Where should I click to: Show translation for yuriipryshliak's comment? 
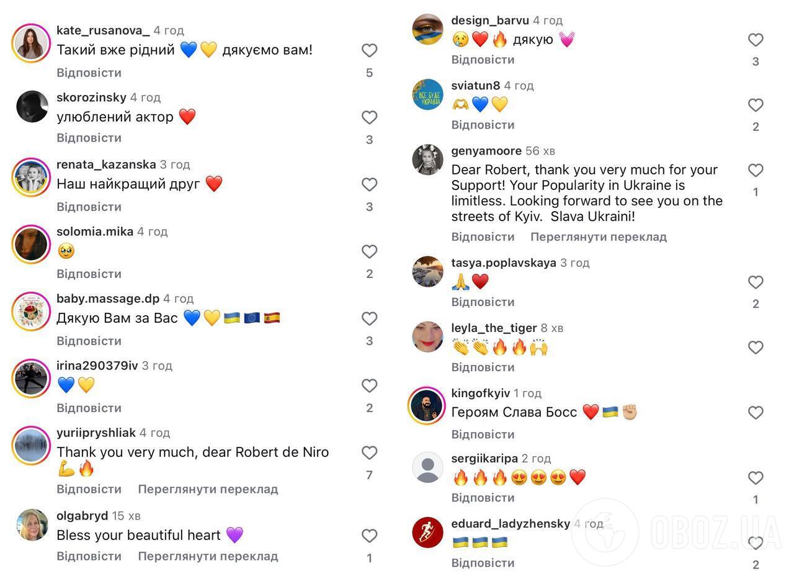[x=208, y=489]
